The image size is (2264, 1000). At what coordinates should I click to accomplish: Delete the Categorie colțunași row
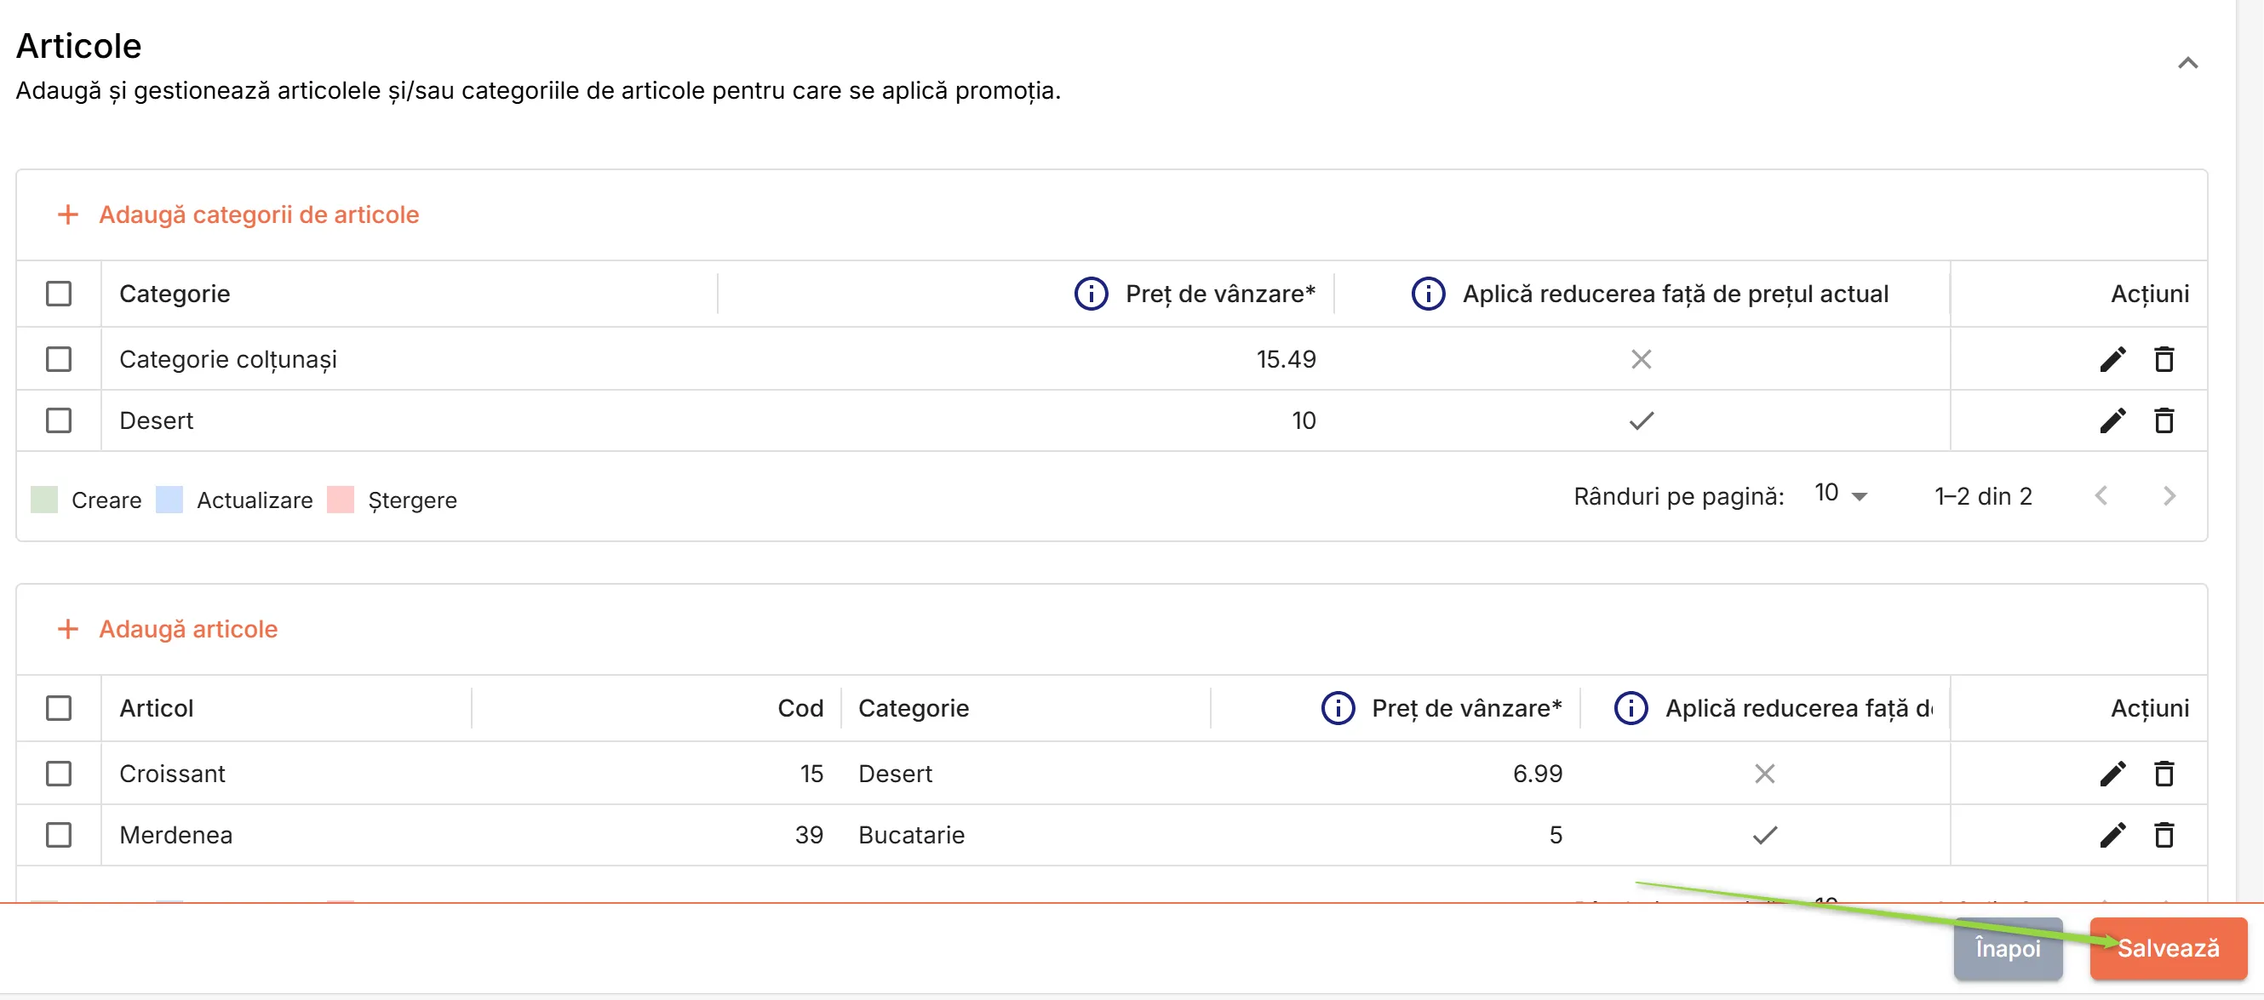[x=2164, y=359]
